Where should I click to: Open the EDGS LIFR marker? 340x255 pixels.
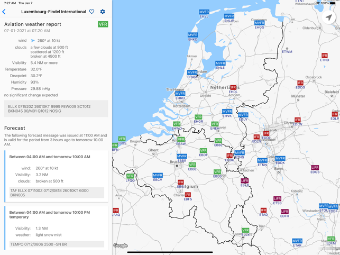315,168
